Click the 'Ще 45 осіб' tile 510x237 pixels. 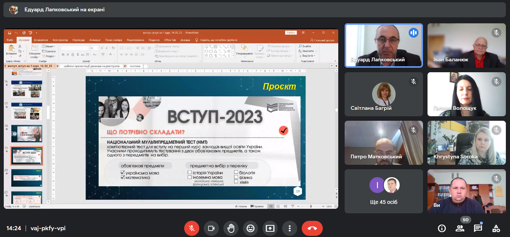click(x=384, y=191)
